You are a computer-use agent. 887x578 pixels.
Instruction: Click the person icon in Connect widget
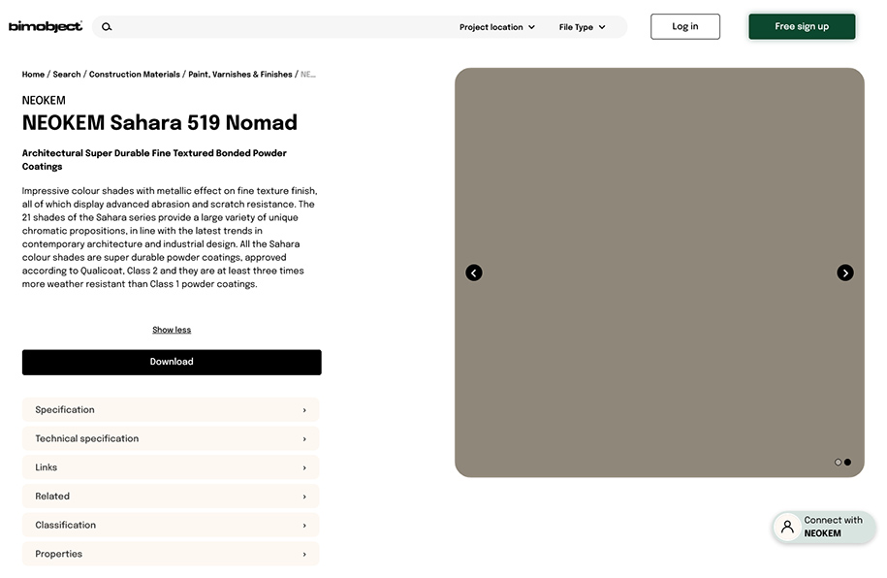click(x=787, y=527)
